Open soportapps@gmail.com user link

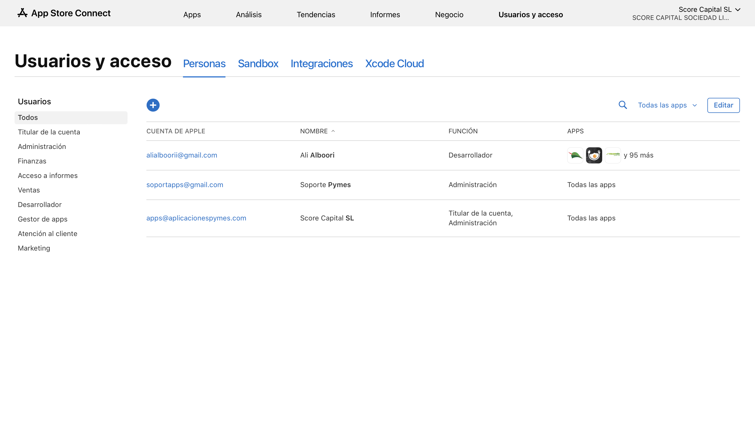tap(185, 185)
